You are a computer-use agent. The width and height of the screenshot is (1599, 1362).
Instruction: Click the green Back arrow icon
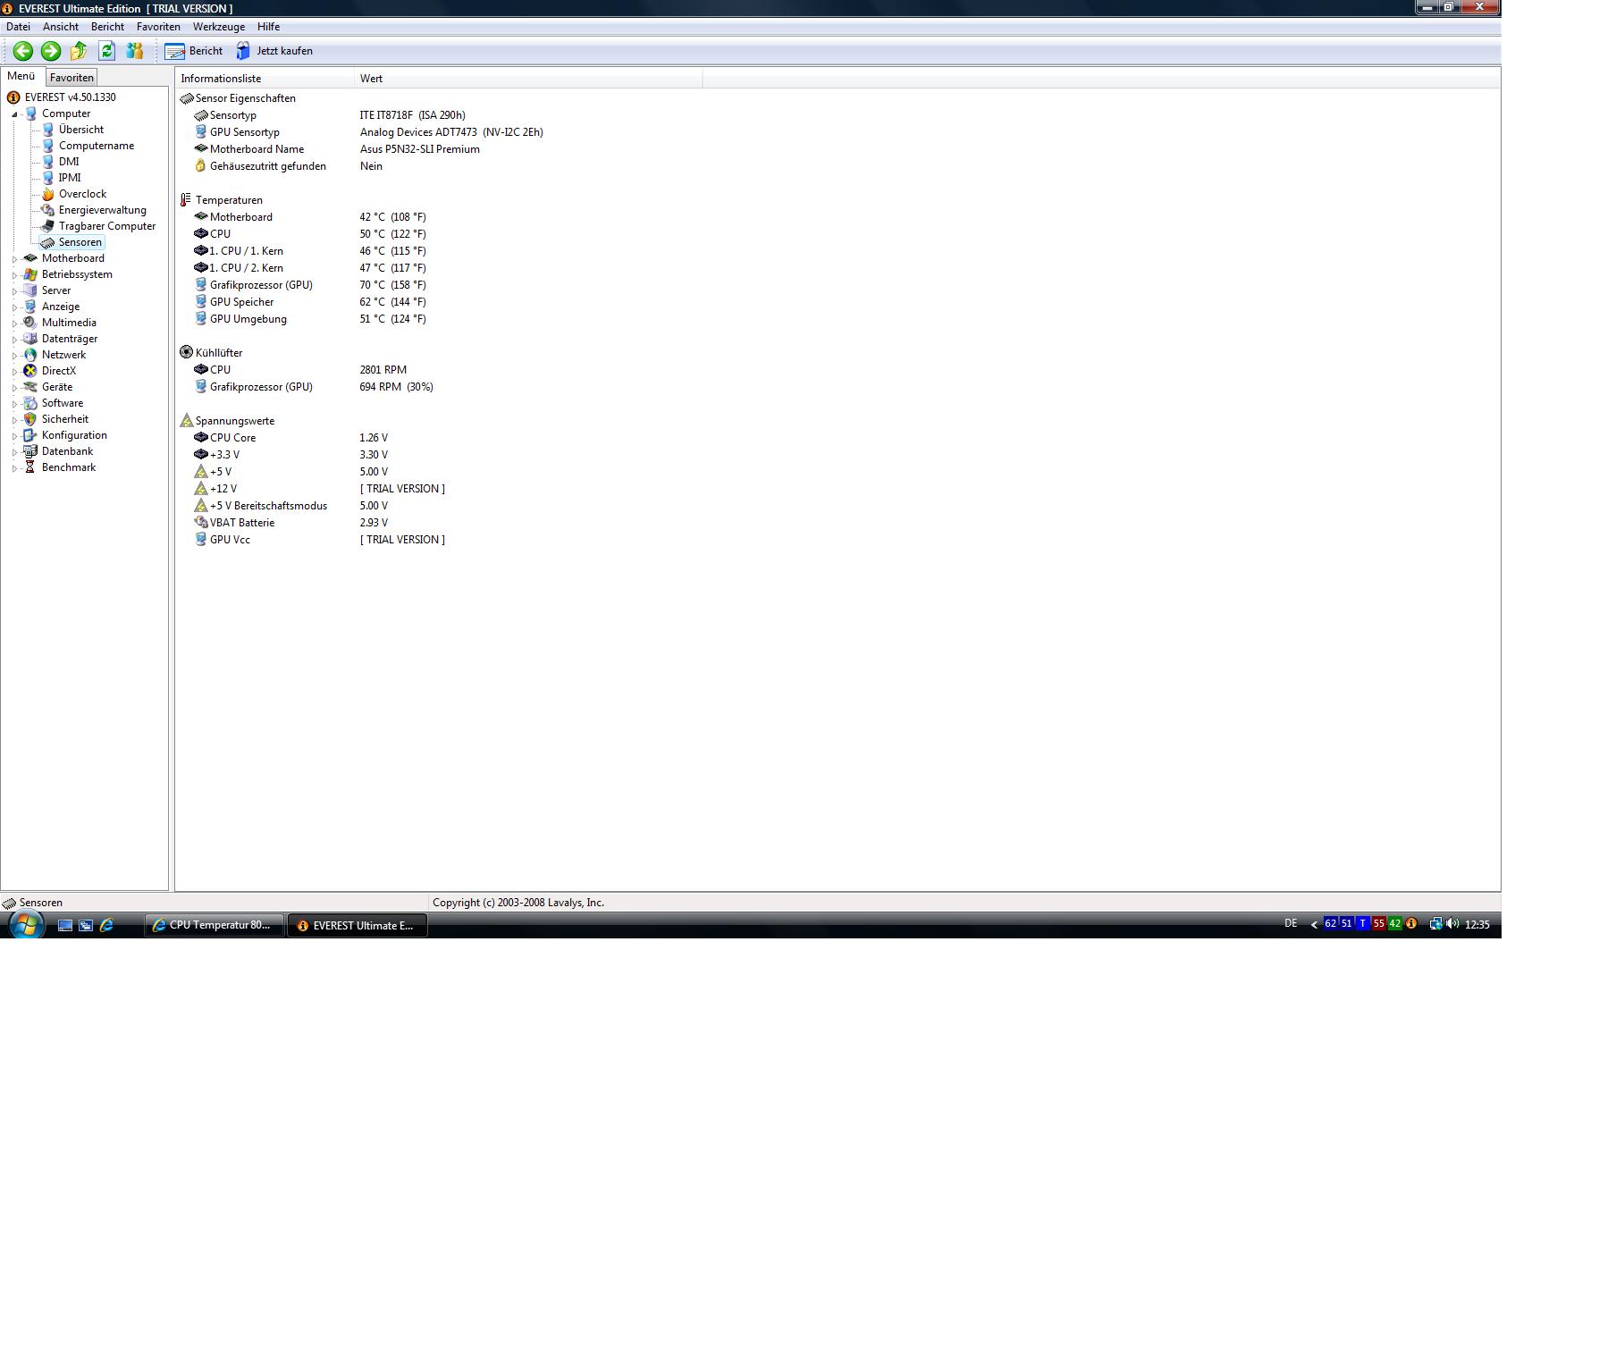pyautogui.click(x=23, y=51)
